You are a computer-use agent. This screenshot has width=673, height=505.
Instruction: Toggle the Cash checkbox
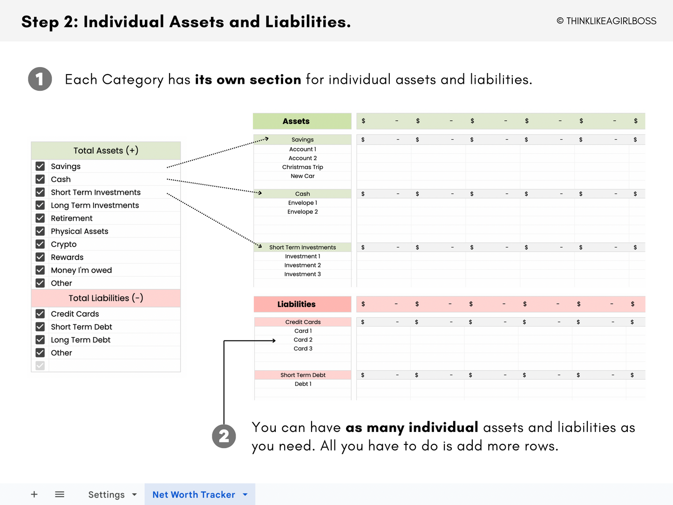(x=40, y=179)
